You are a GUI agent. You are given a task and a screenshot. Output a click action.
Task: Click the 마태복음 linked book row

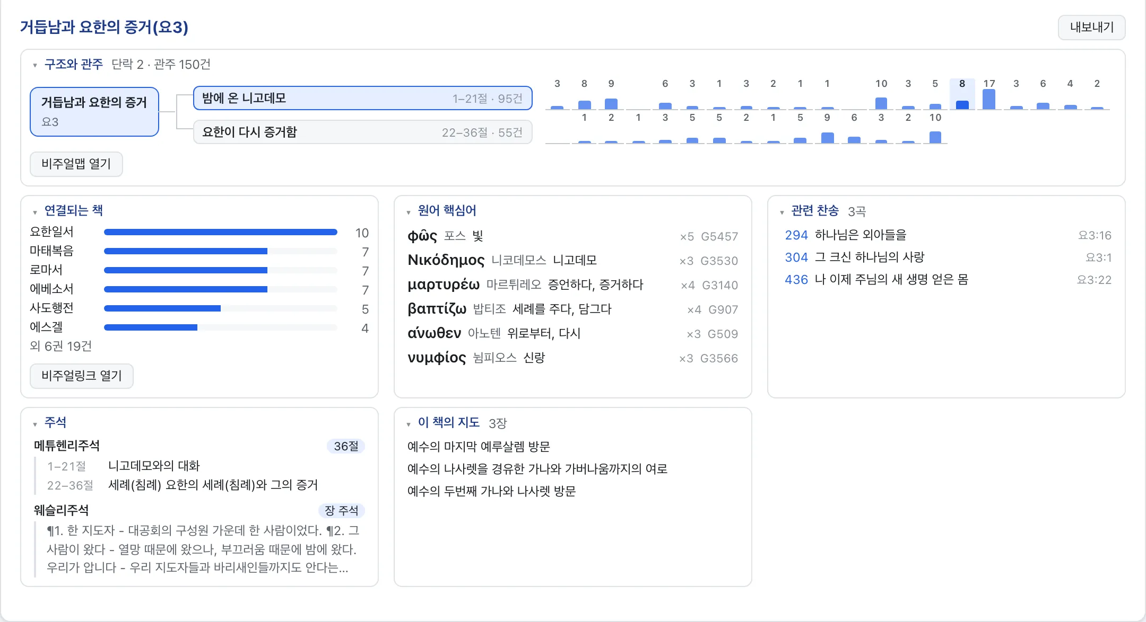(199, 251)
